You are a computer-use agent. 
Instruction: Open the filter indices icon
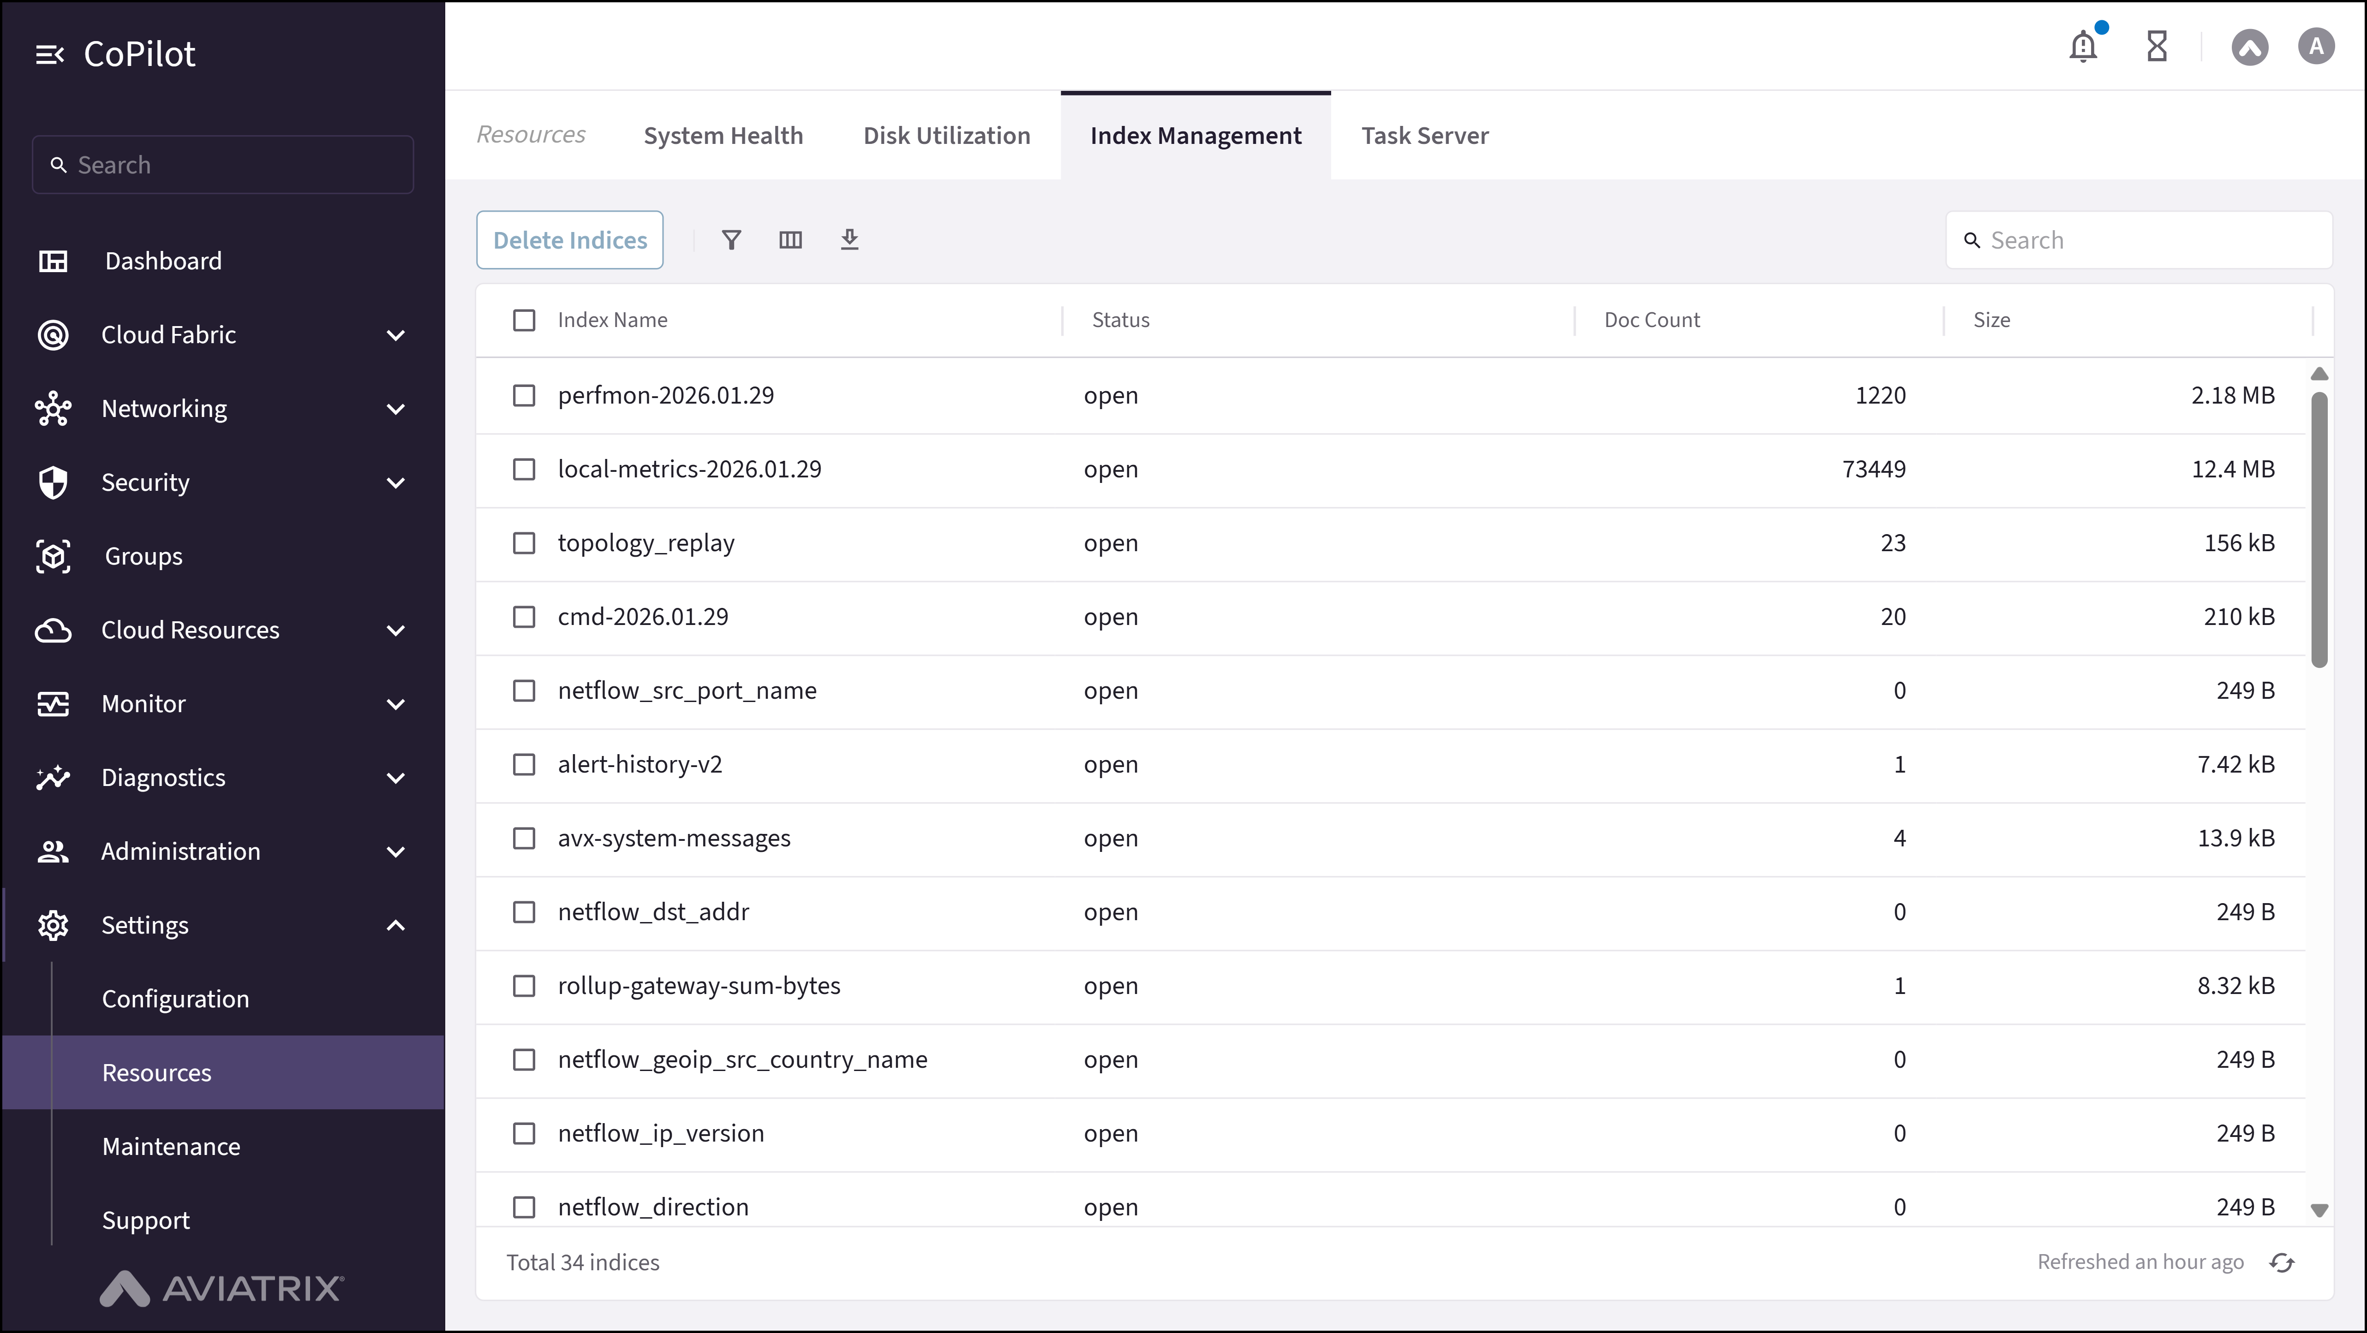731,240
